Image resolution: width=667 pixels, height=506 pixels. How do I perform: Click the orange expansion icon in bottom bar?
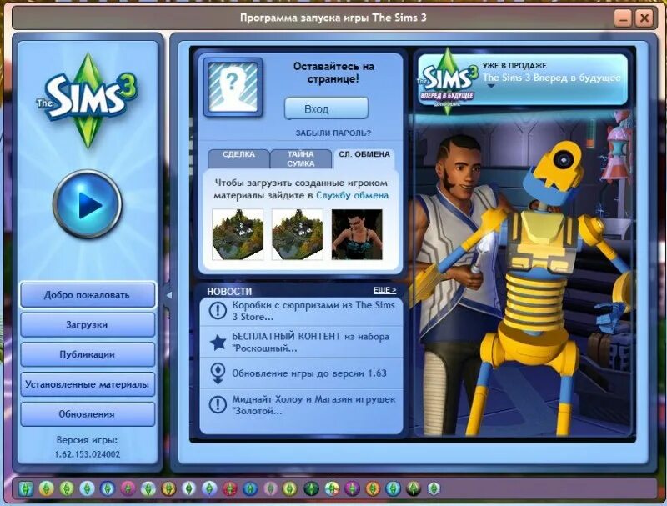(373, 489)
